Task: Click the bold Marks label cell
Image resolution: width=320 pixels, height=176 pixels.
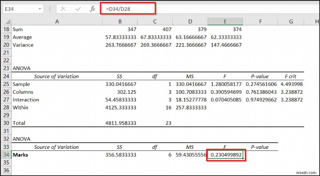Action: pos(20,155)
